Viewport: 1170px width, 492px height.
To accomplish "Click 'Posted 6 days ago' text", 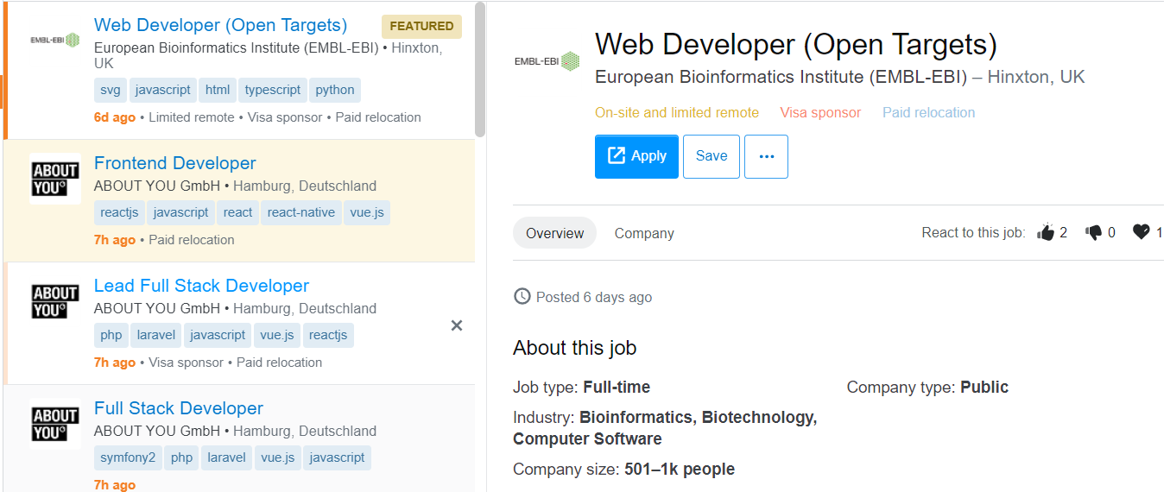I will [594, 297].
